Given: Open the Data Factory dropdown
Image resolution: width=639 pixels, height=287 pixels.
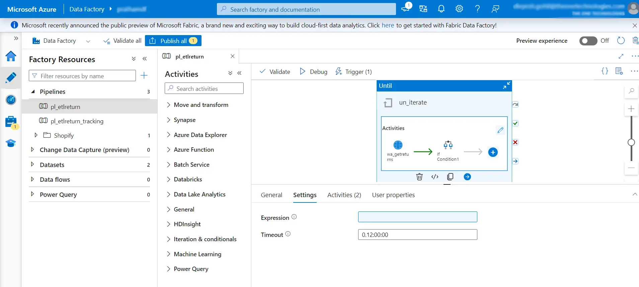Looking at the screenshot, I should [x=88, y=41].
